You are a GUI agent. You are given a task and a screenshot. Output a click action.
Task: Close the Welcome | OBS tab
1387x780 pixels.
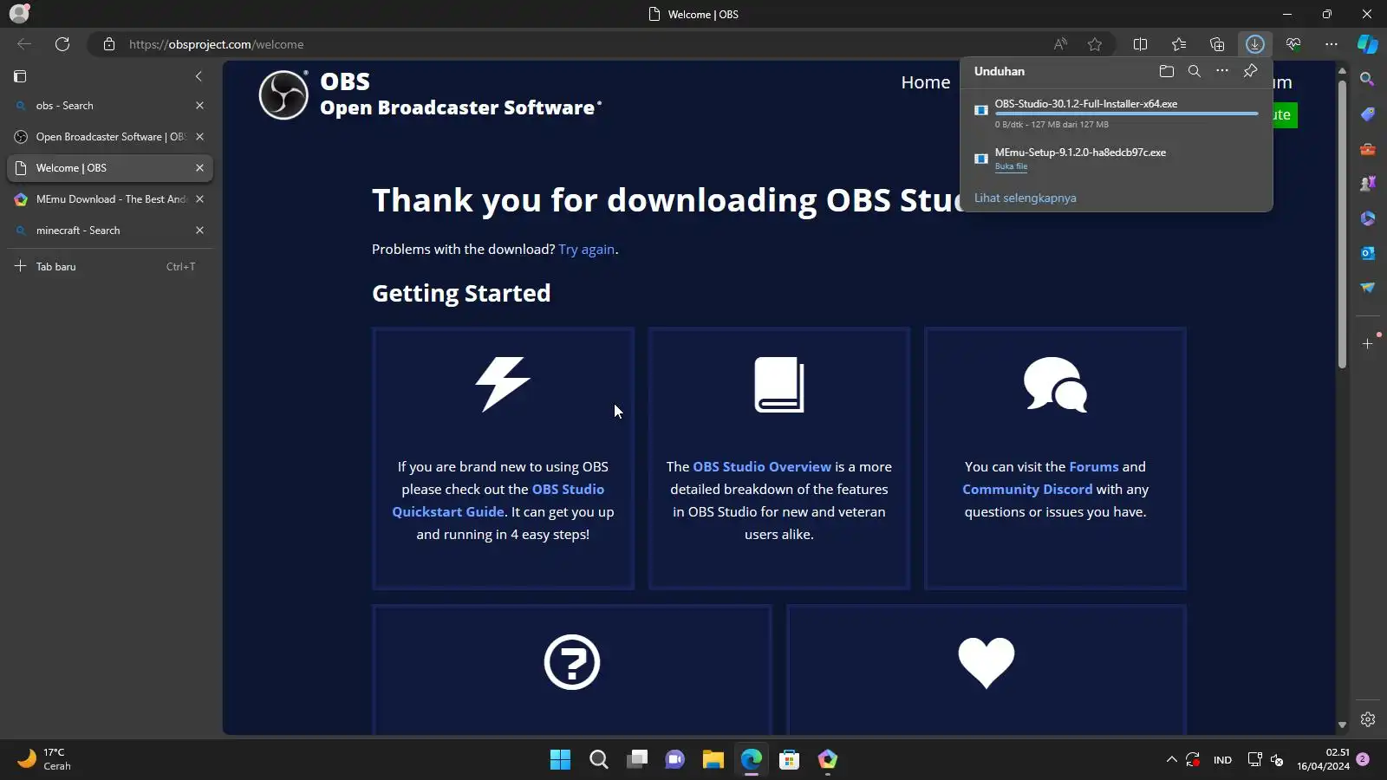(x=199, y=168)
